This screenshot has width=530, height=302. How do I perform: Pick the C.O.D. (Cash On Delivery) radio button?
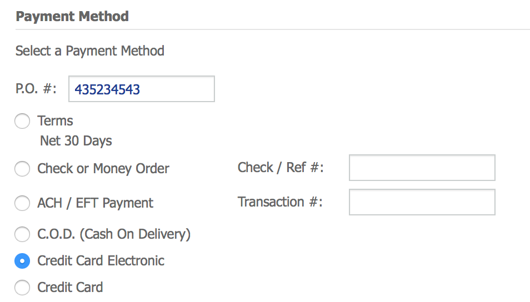coord(22,234)
